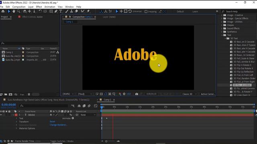Click Reset link in Transform row
Image resolution: width=257 pixels, height=144 pixels.
(x=53, y=122)
